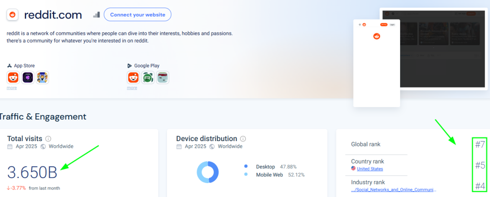Click the info icon beside Device distribution

point(243,139)
